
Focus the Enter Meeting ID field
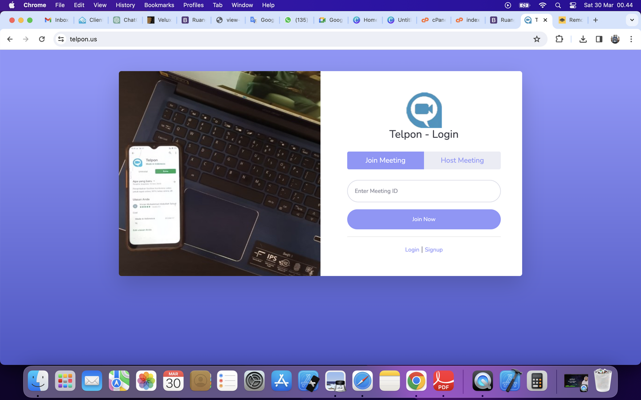pyautogui.click(x=424, y=191)
